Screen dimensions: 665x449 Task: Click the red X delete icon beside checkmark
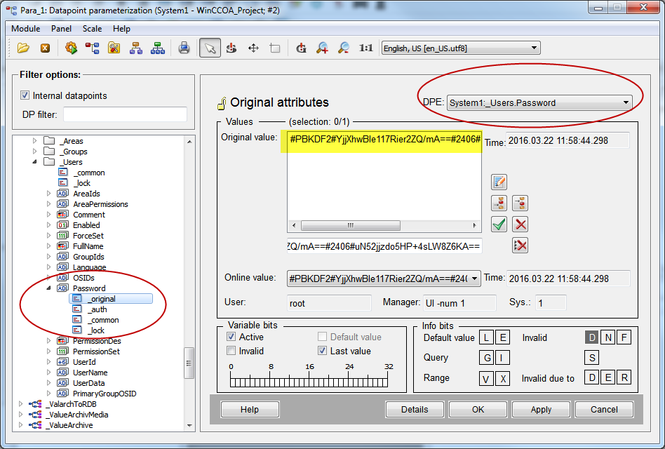point(520,224)
